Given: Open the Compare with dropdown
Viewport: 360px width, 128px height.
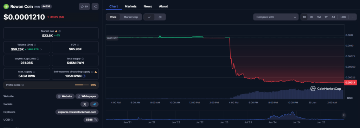Looking at the screenshot, I should 276,17.
